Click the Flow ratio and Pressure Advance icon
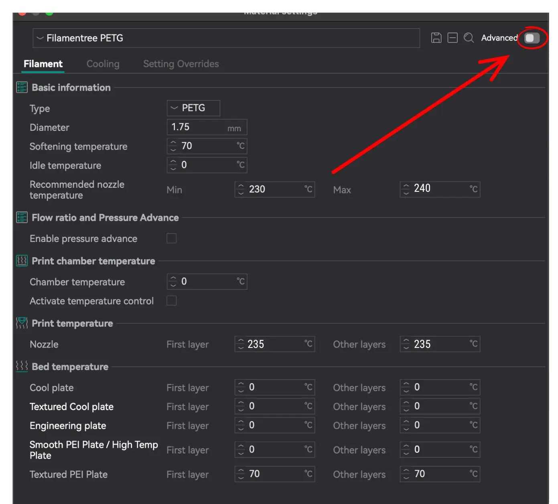The image size is (558, 504). coord(22,217)
